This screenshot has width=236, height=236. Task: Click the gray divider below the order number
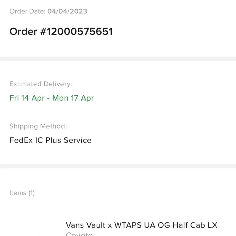point(118,59)
